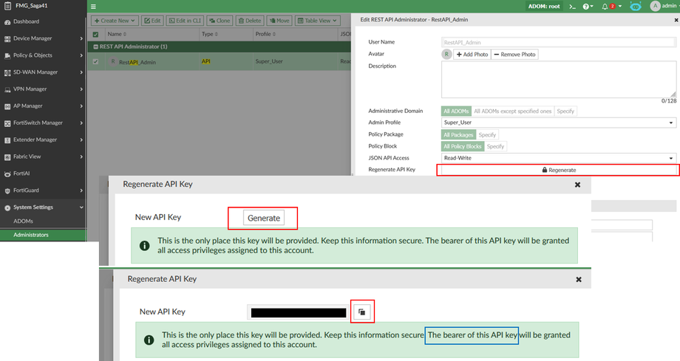Click the Delete button

(250, 21)
